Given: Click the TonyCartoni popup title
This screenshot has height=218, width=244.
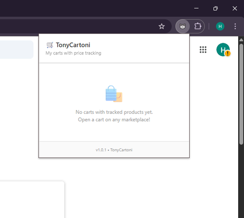Looking at the screenshot, I should (x=73, y=45).
